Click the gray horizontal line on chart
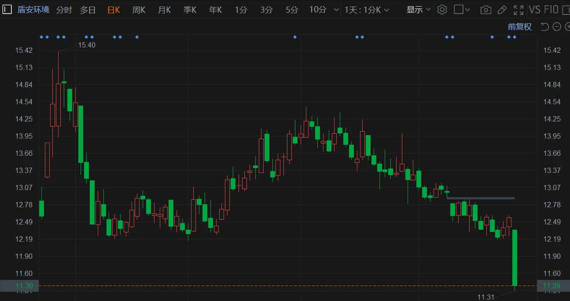This screenshot has height=301, width=570. [480, 198]
